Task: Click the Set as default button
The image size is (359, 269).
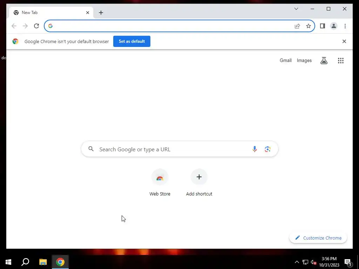Action: pyautogui.click(x=132, y=41)
